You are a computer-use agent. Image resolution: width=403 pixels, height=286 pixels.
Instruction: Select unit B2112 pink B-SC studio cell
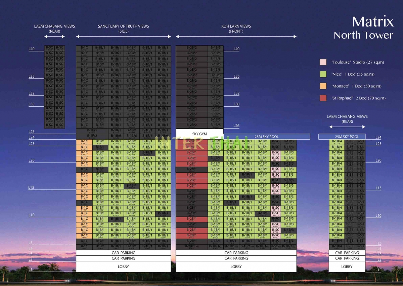click(x=275, y=153)
